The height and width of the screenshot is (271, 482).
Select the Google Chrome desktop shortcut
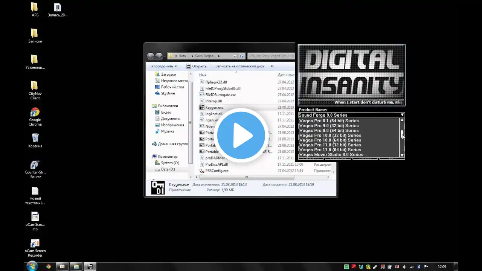[x=35, y=117]
